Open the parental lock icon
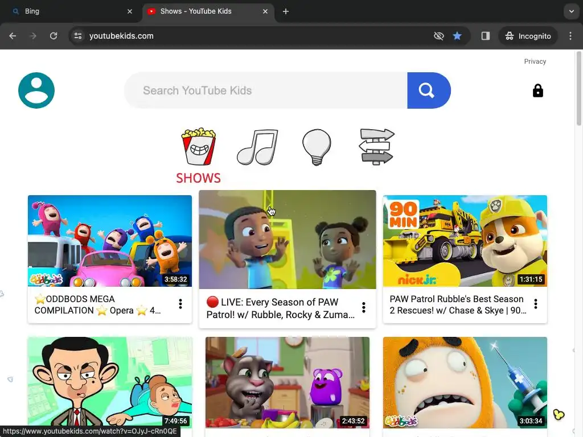 pos(537,90)
